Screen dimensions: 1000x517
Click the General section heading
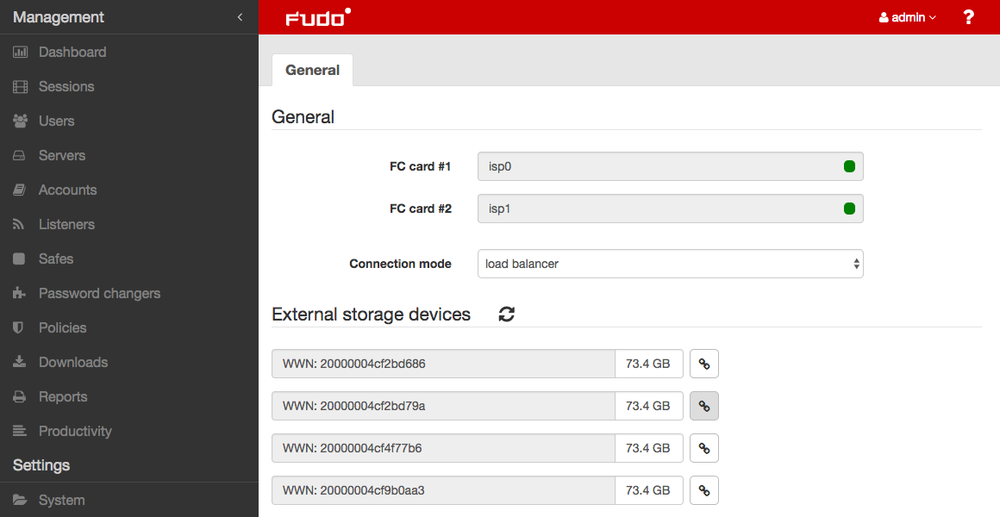303,117
